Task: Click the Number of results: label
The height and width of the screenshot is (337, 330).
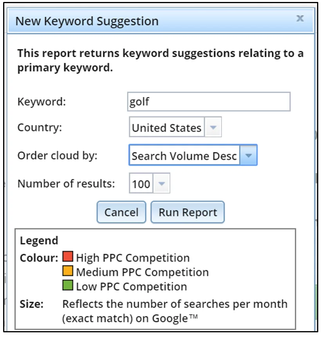Action: [x=66, y=184]
